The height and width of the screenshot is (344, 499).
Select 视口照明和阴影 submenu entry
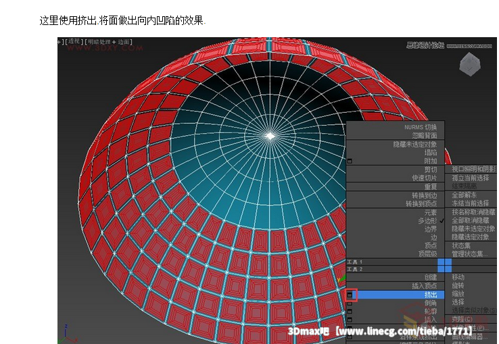pos(474,169)
